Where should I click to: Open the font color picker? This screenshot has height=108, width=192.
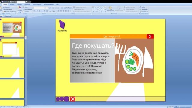tap(54, 11)
